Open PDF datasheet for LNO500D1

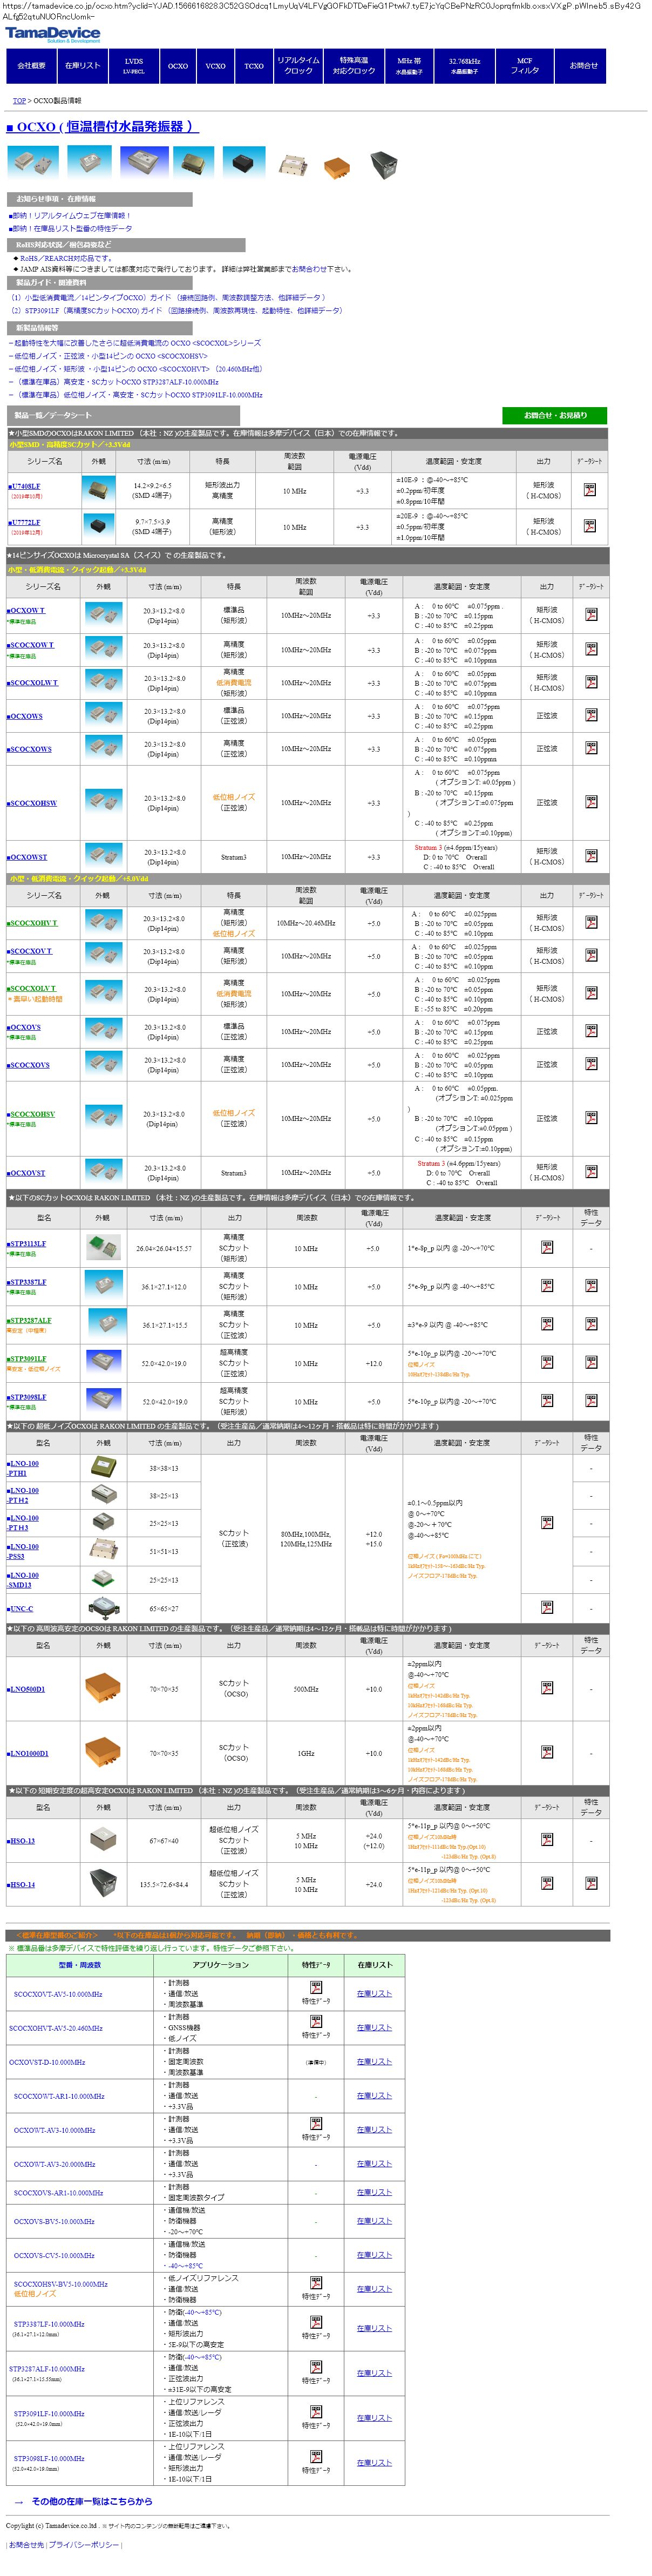click(547, 1689)
